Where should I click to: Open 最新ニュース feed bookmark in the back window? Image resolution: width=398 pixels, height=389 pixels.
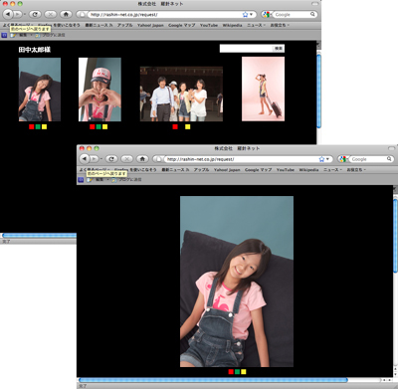[x=99, y=25]
